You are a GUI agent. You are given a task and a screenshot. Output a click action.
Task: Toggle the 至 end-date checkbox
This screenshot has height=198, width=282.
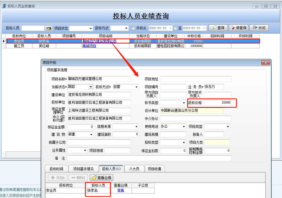(x=175, y=28)
